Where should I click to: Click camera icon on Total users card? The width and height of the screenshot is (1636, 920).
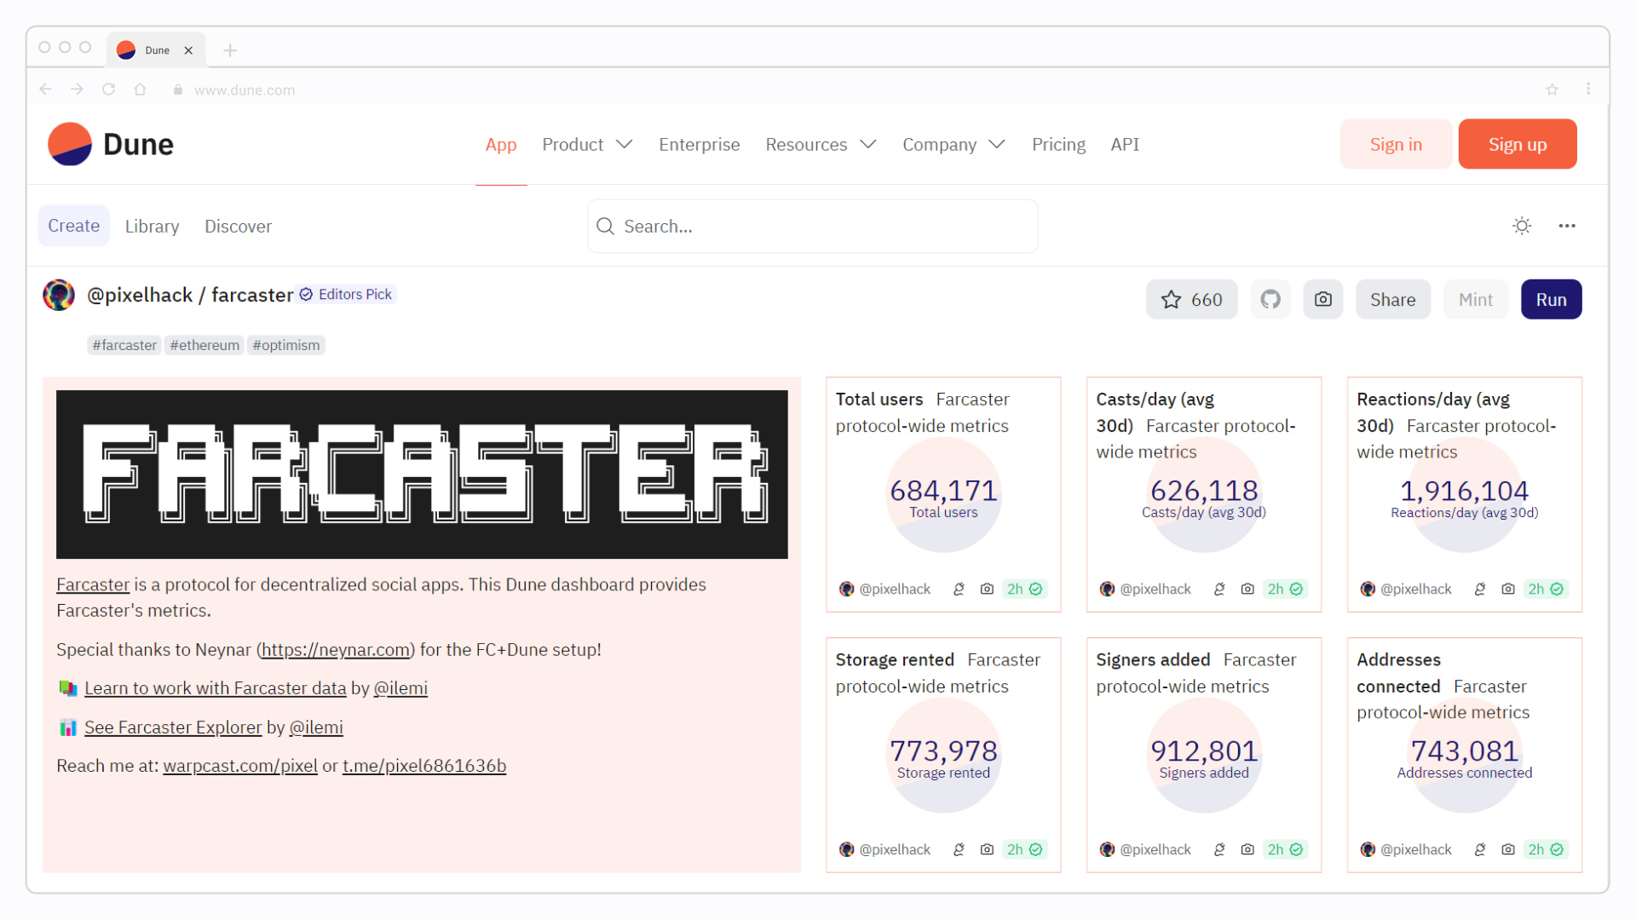point(987,589)
